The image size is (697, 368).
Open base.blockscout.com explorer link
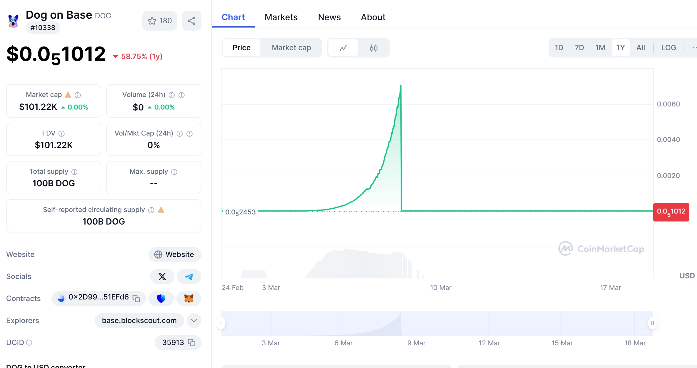(x=139, y=321)
